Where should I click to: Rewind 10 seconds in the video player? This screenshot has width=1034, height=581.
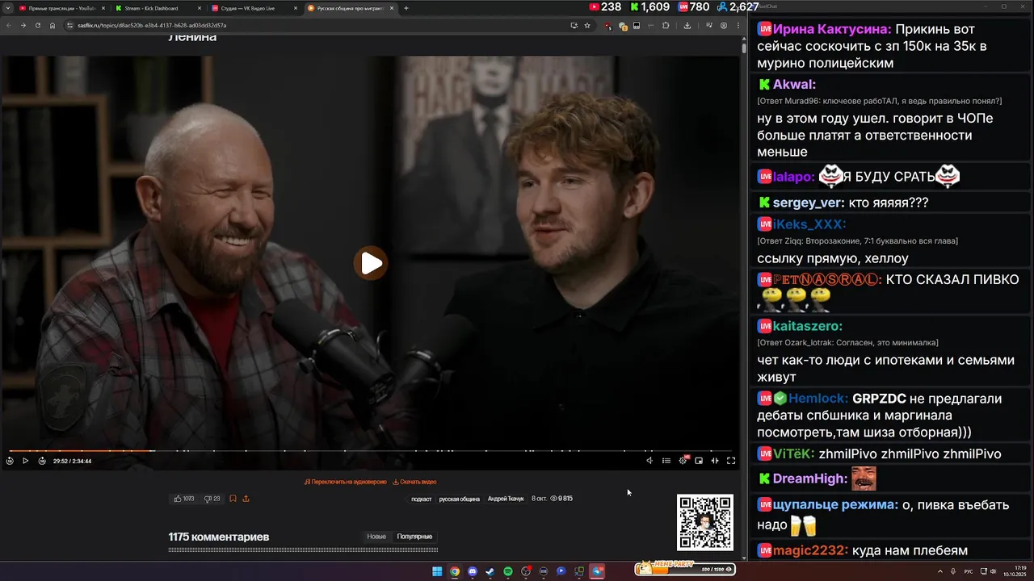10,461
